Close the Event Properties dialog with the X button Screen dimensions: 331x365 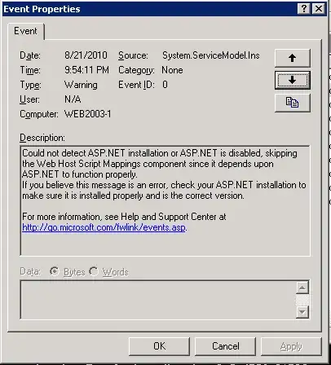tap(319, 9)
